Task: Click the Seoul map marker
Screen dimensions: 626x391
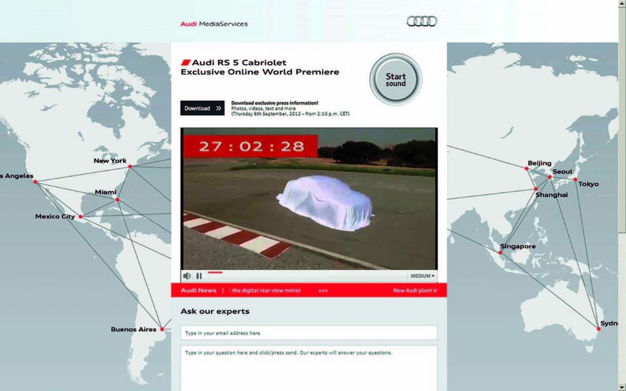Action: (550, 177)
